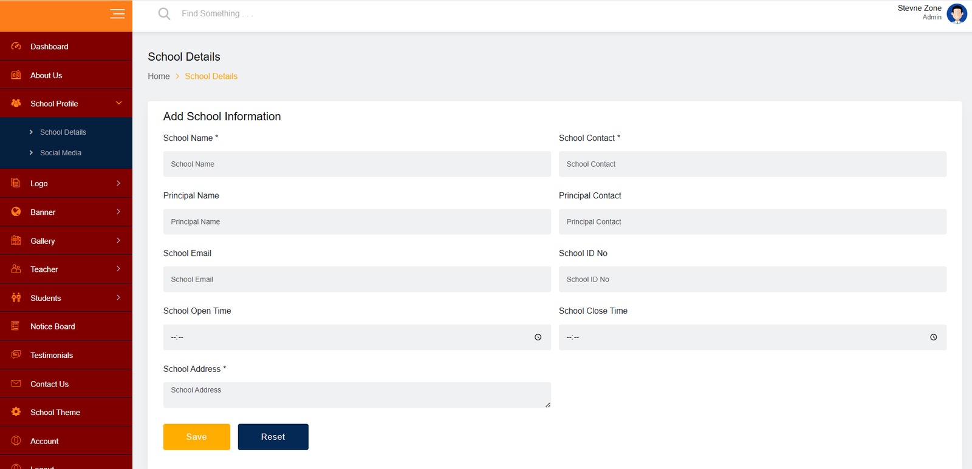
Task: Click the search magnifier icon
Action: [x=164, y=13]
